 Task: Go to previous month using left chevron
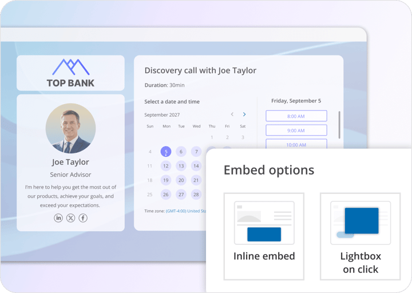pos(232,114)
